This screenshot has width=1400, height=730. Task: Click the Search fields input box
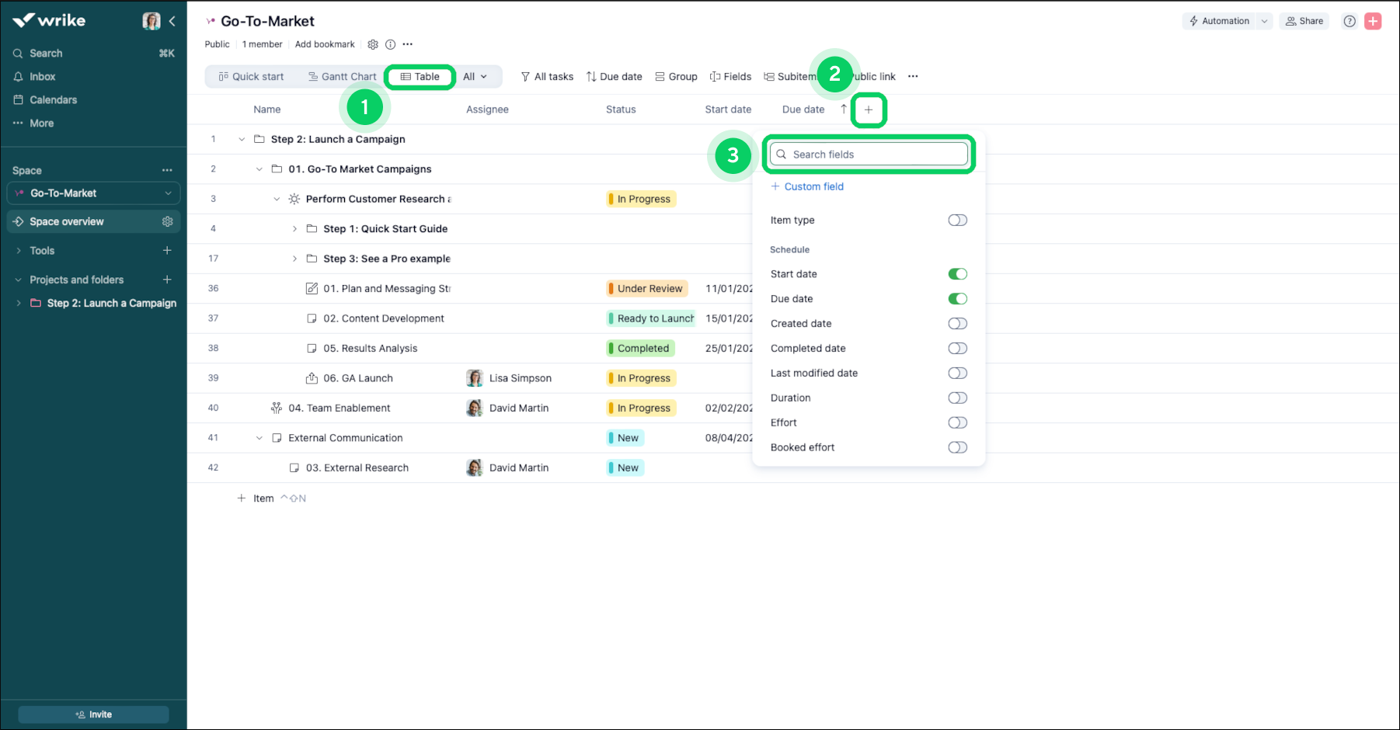coord(870,155)
